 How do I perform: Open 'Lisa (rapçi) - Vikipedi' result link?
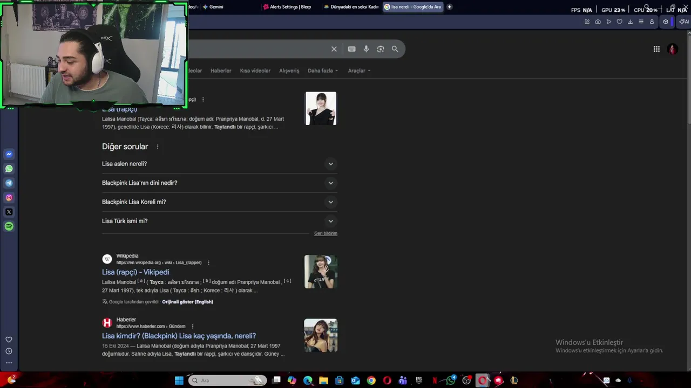coord(136,272)
